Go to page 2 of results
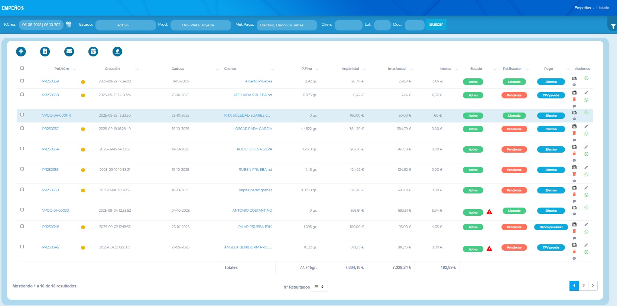This screenshot has height=306, width=617. tap(583, 286)
